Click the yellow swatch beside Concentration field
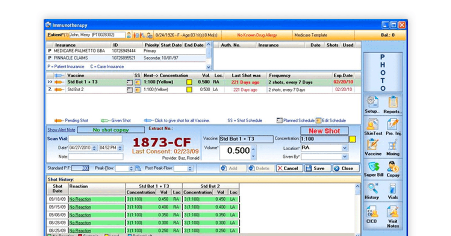 tap(353, 139)
